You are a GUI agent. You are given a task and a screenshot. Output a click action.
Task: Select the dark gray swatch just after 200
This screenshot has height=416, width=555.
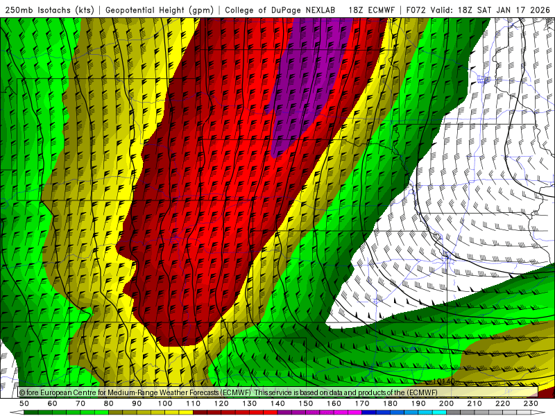(454, 413)
